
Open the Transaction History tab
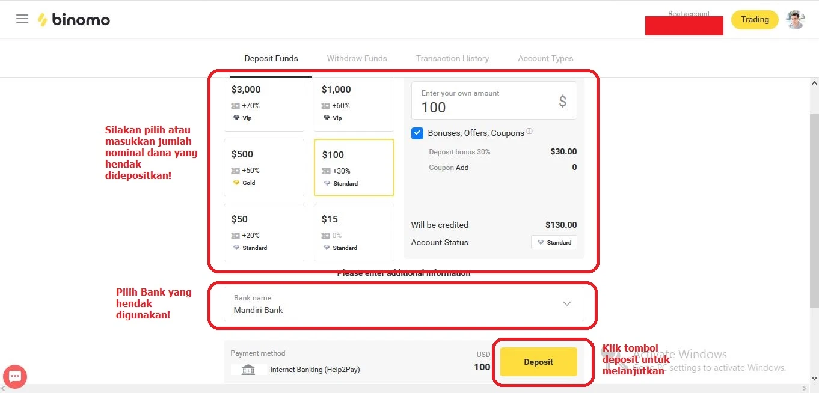pyautogui.click(x=452, y=58)
